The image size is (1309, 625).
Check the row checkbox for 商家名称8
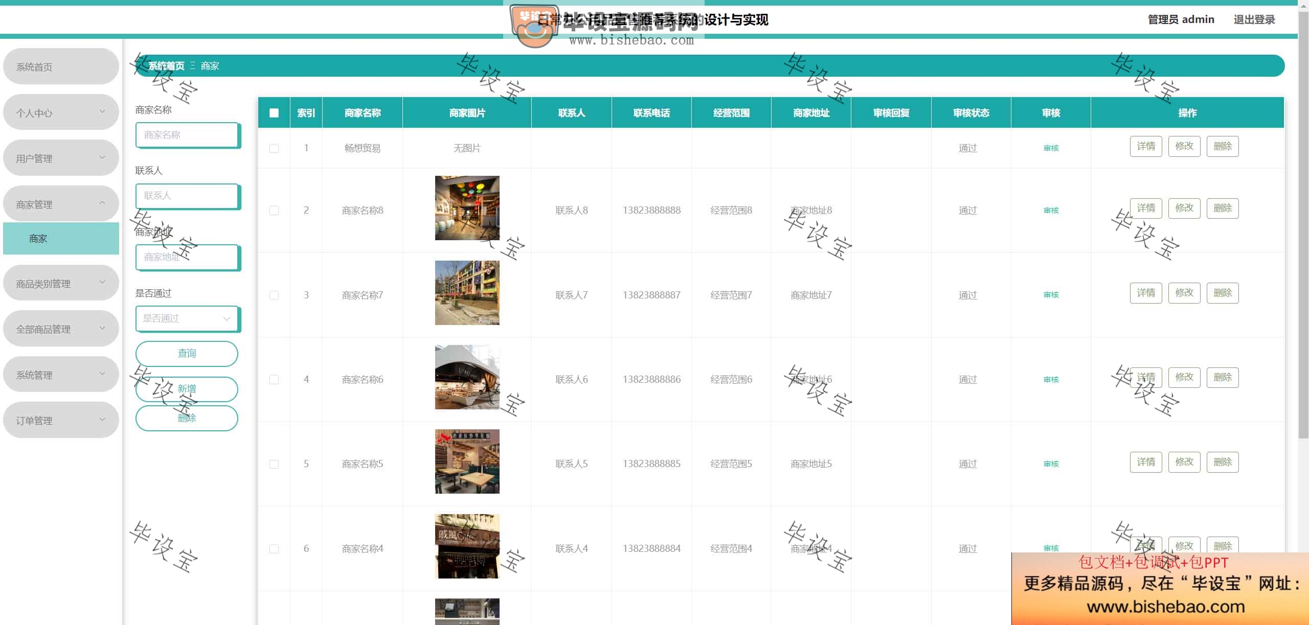(x=274, y=211)
